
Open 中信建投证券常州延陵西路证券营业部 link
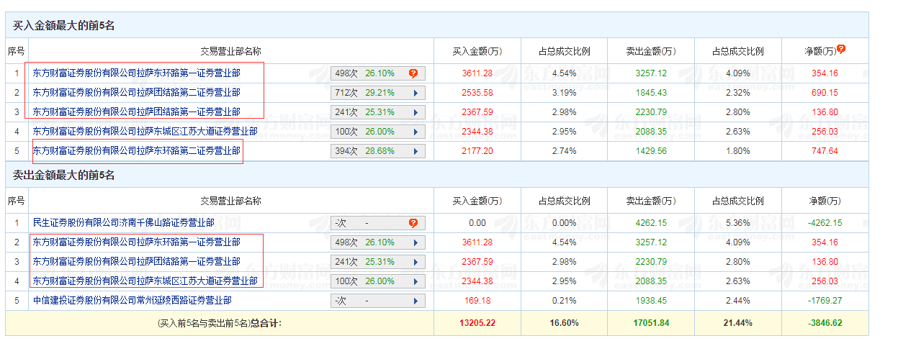click(x=132, y=300)
